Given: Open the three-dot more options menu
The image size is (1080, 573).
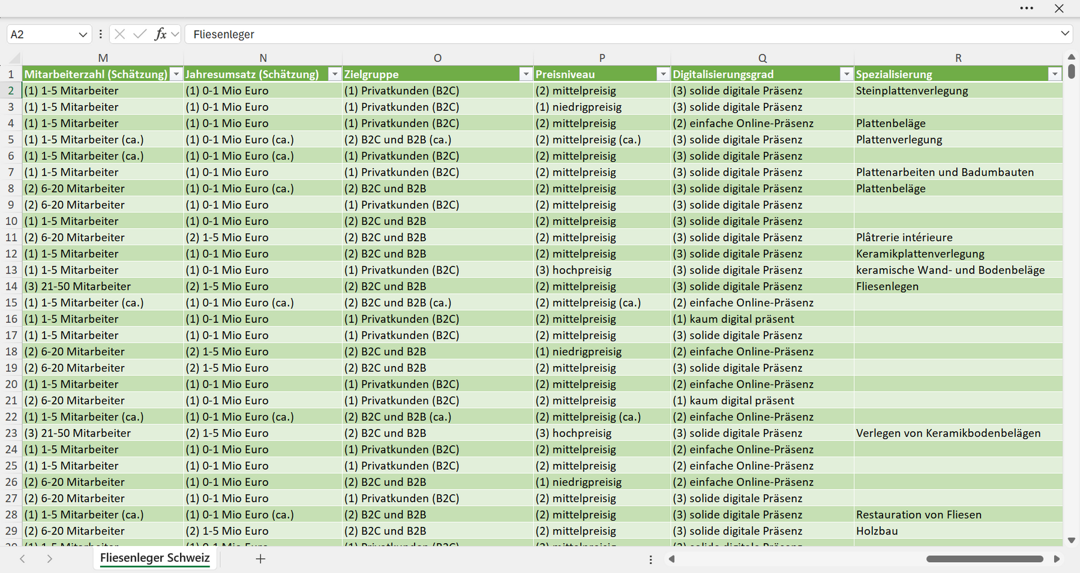Looking at the screenshot, I should [1027, 8].
